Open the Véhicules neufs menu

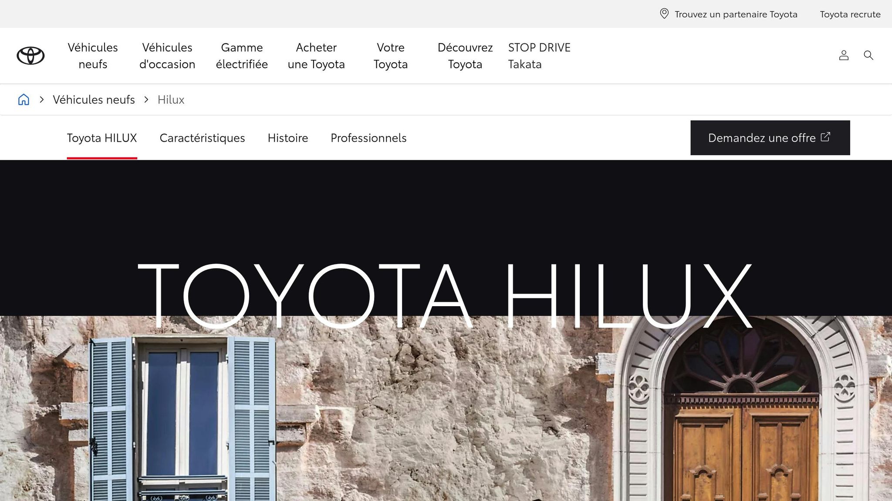93,56
